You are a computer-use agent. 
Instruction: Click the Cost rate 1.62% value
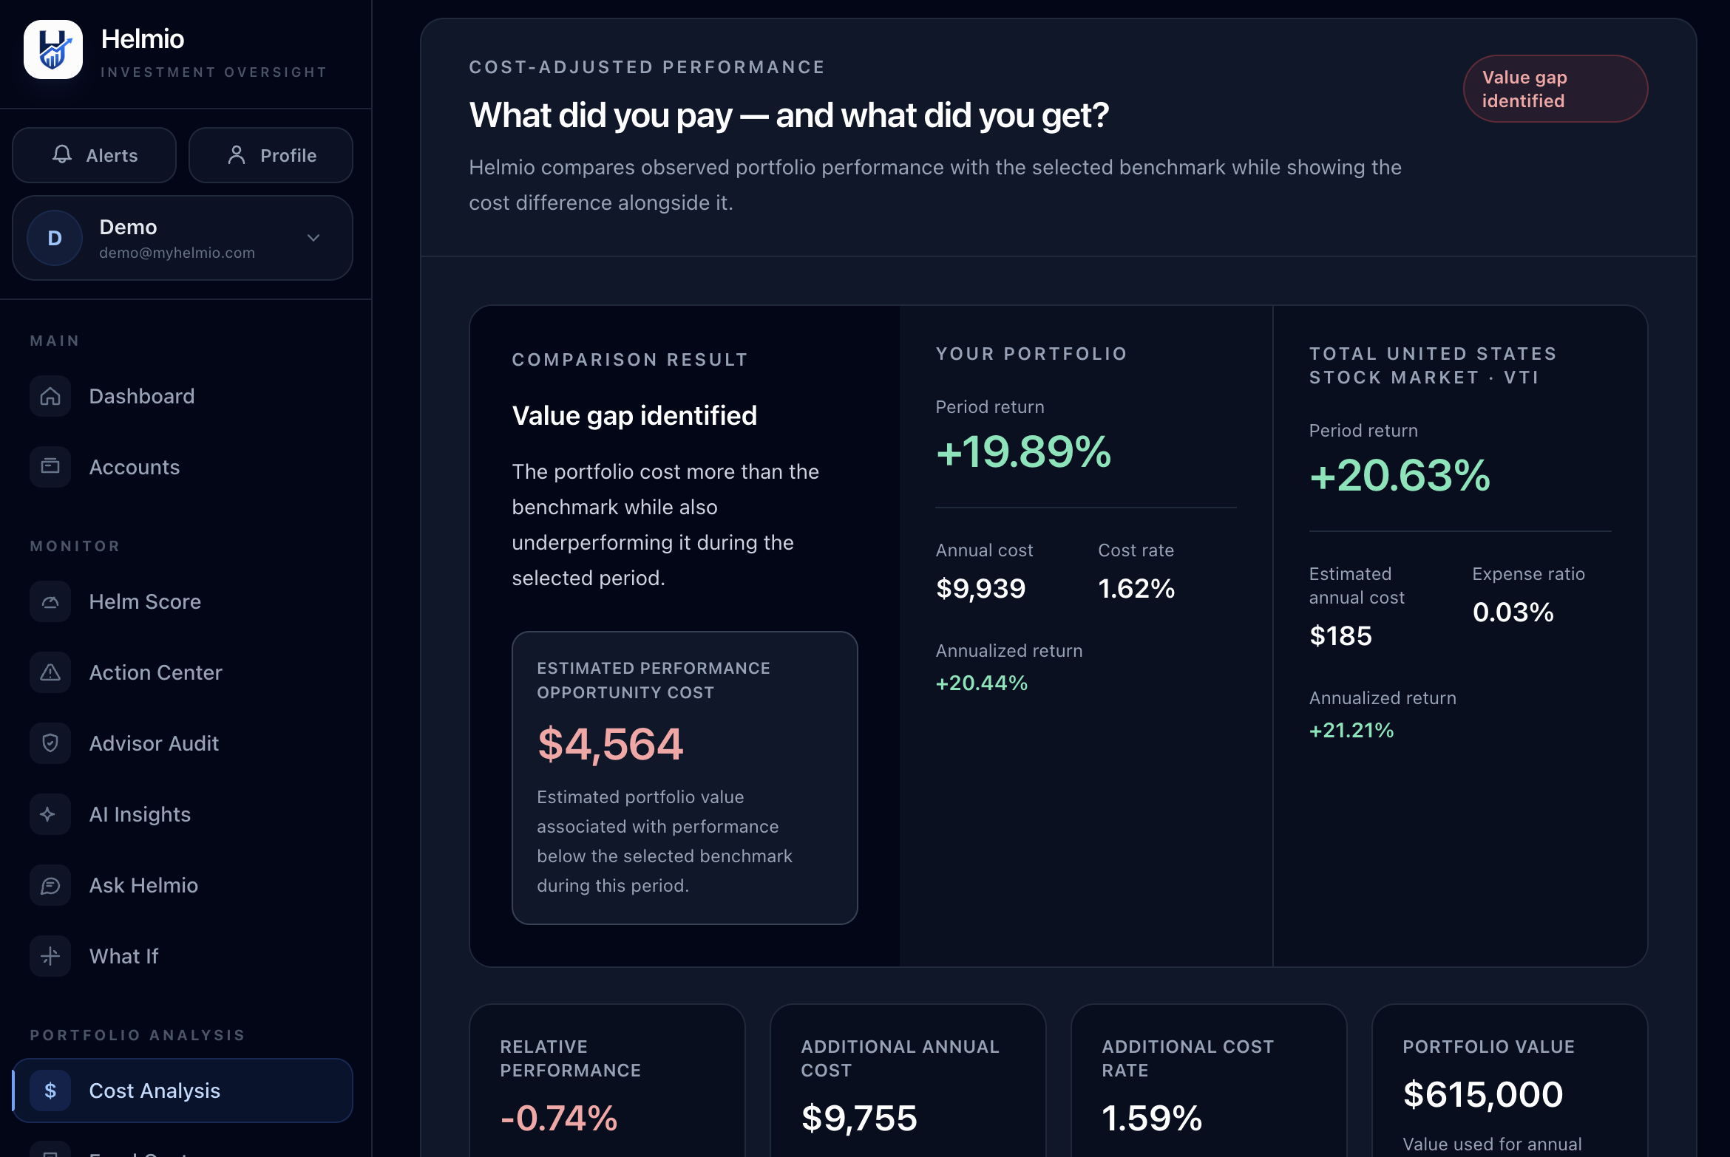coord(1136,588)
